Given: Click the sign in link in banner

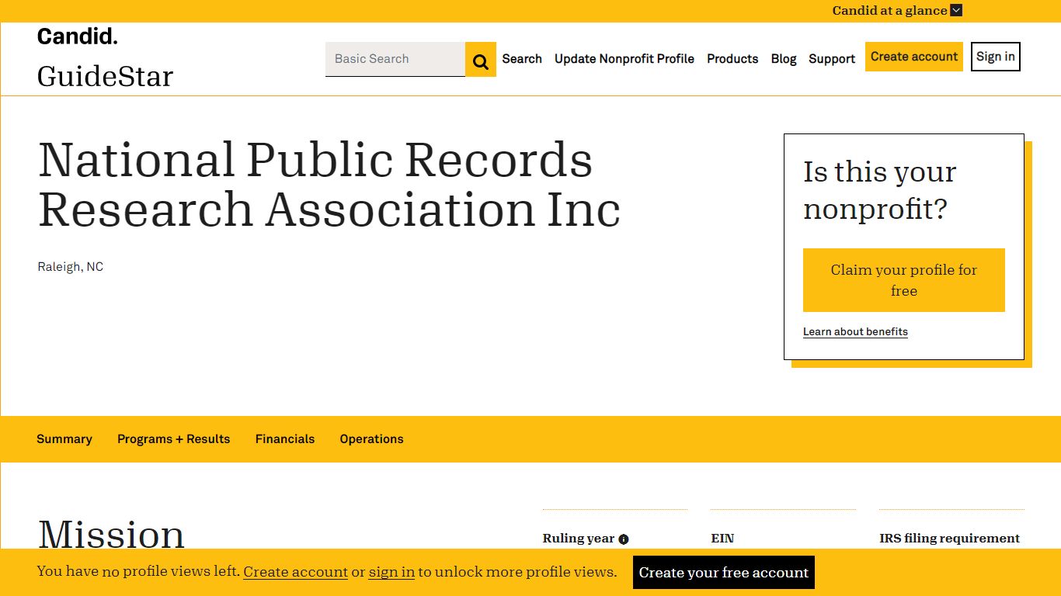Looking at the screenshot, I should click(391, 572).
